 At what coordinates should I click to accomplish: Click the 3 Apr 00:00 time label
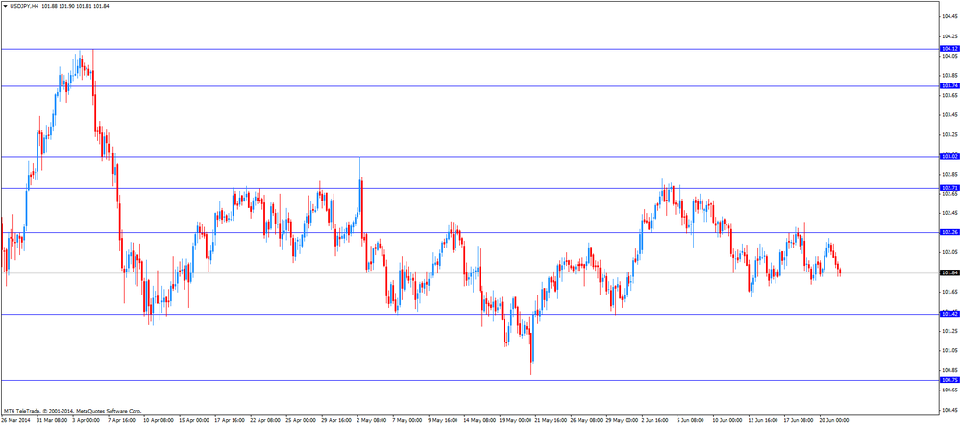coord(86,421)
